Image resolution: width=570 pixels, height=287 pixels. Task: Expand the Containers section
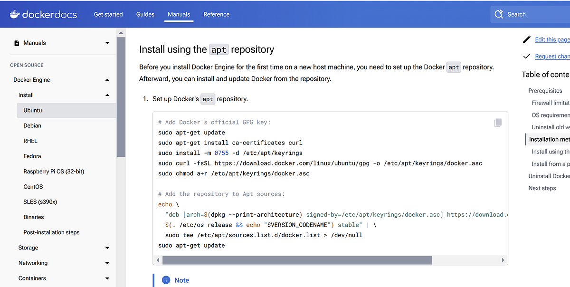(107, 278)
